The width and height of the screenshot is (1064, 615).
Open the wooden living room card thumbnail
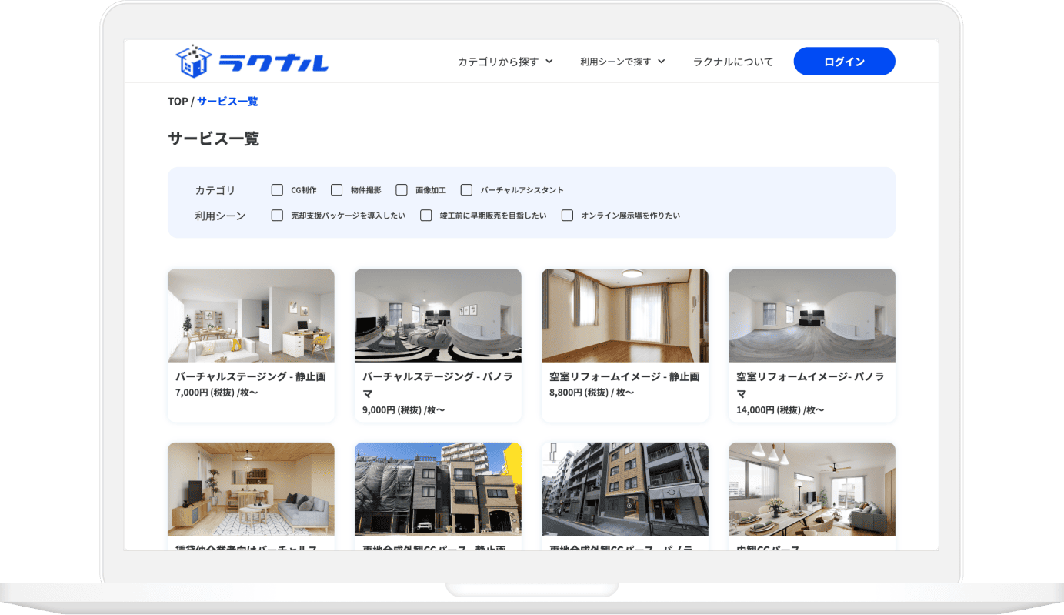click(x=251, y=490)
